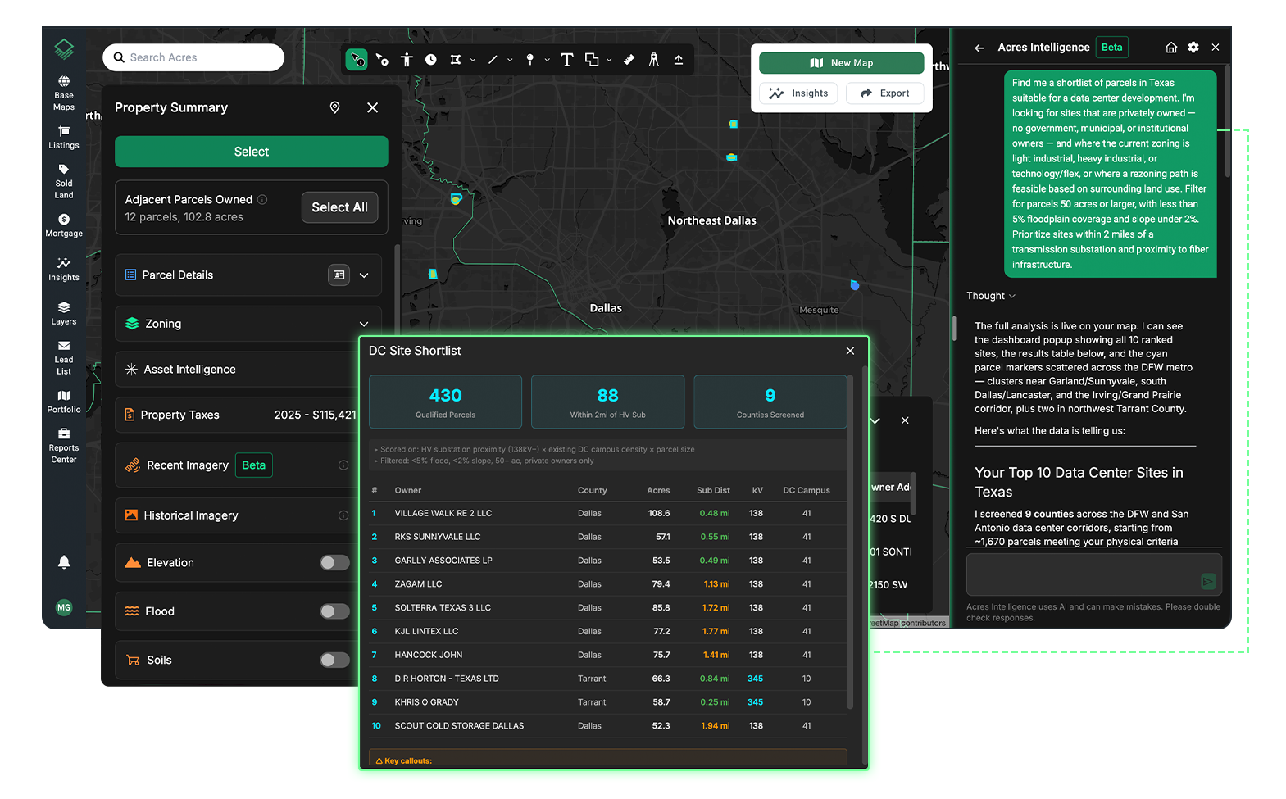The width and height of the screenshot is (1286, 799).
Task: Open Acres Intelligence settings gear
Action: pyautogui.click(x=1193, y=48)
